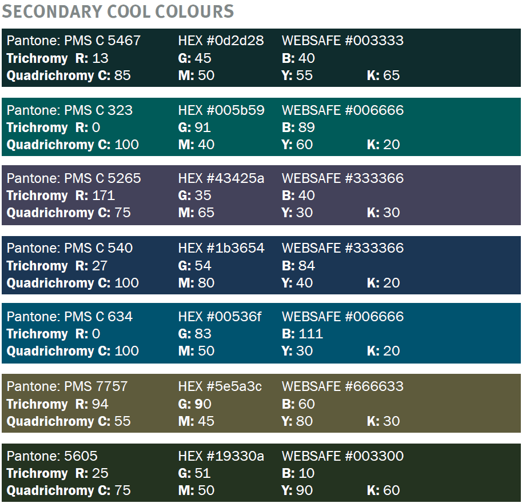Select the Pantone PMS C 323 label
The width and height of the screenshot is (522, 503).
[70, 110]
